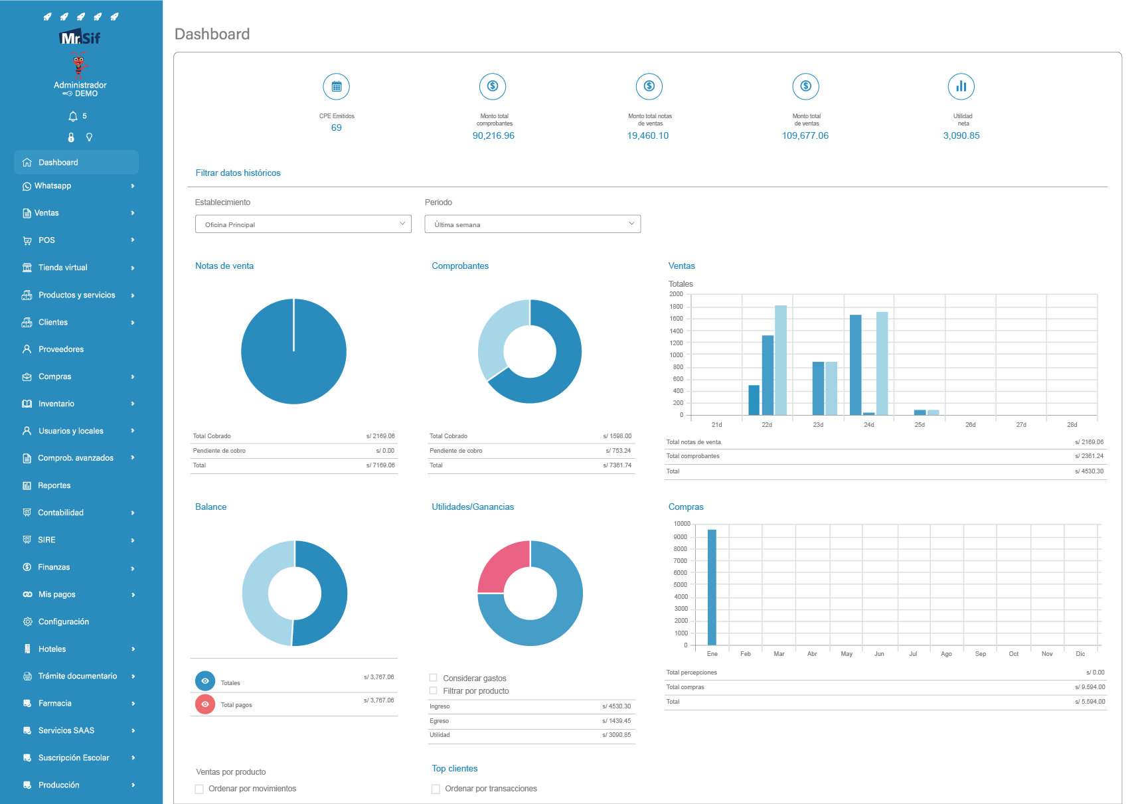The width and height of the screenshot is (1136, 804).
Task: Open the notifications bell icon
Action: [73, 116]
